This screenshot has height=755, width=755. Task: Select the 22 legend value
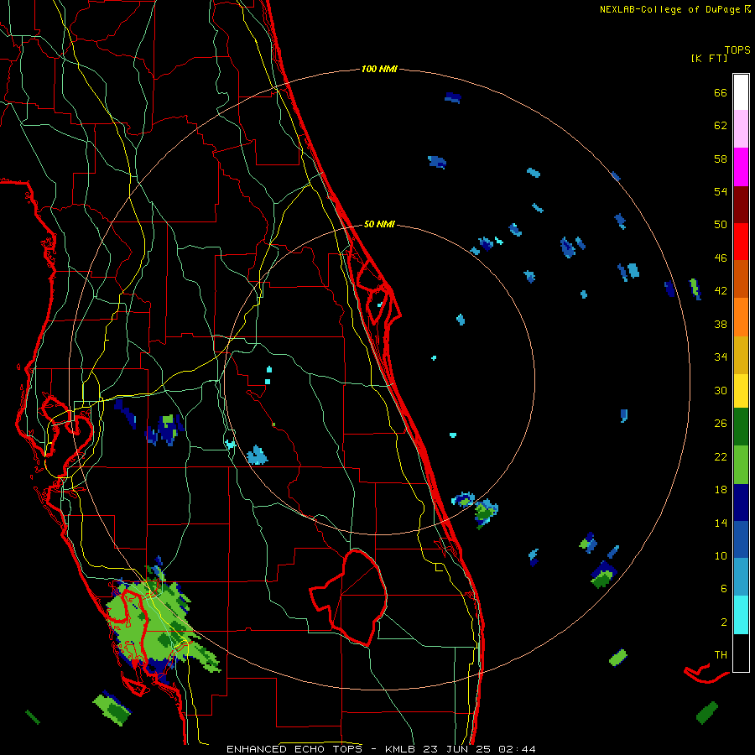pos(721,456)
